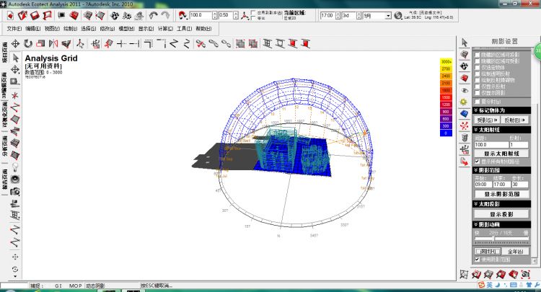Open the 文件(F) menu
Viewport: 541px width, 292px height.
point(14,28)
